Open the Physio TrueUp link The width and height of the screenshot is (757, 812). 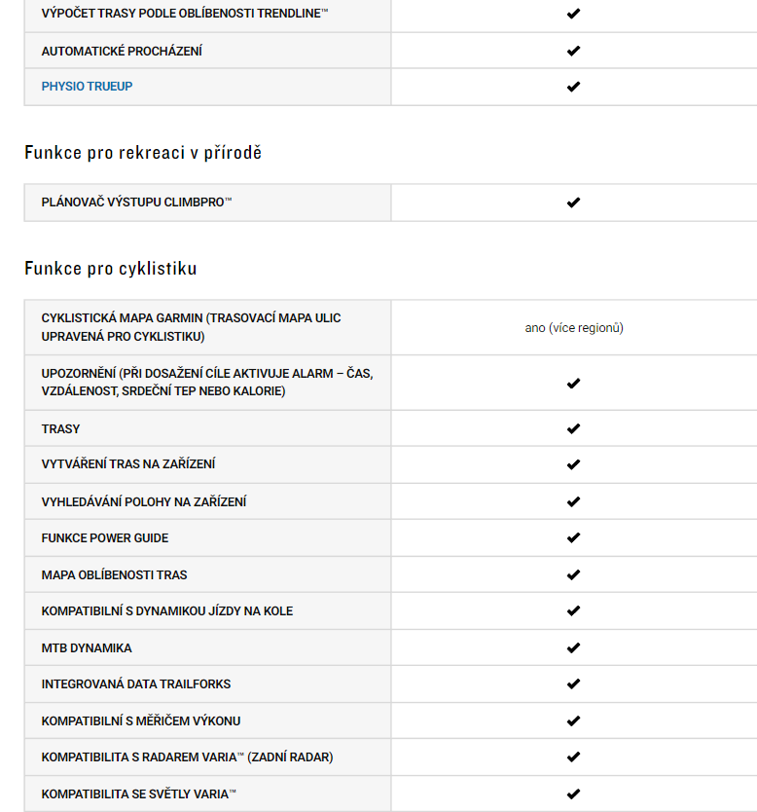87,87
